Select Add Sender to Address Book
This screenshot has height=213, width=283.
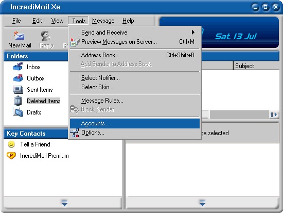pyautogui.click(x=135, y=64)
